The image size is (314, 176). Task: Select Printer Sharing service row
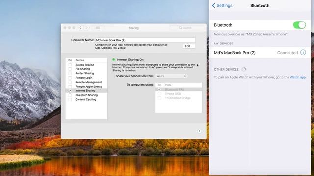[86, 73]
